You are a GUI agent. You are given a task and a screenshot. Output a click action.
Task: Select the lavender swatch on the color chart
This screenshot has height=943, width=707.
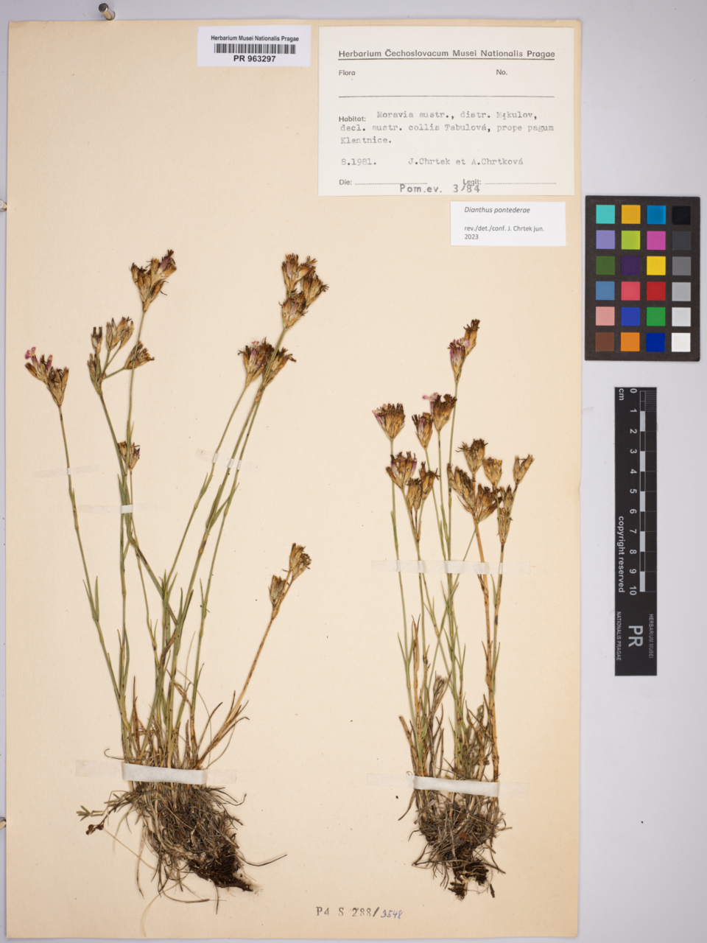tap(605, 240)
